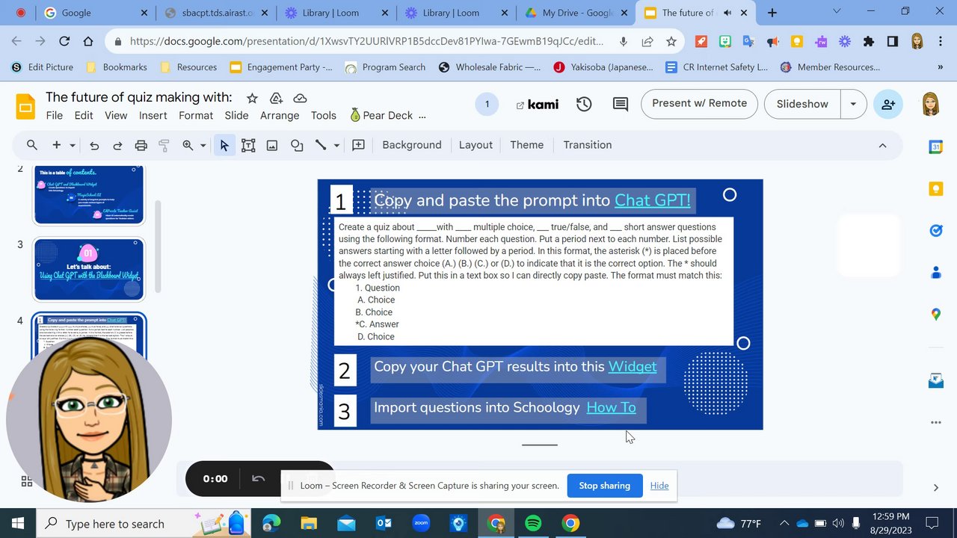Click the How To link on slide
Viewport: 957px width, 538px height.
pyautogui.click(x=611, y=407)
